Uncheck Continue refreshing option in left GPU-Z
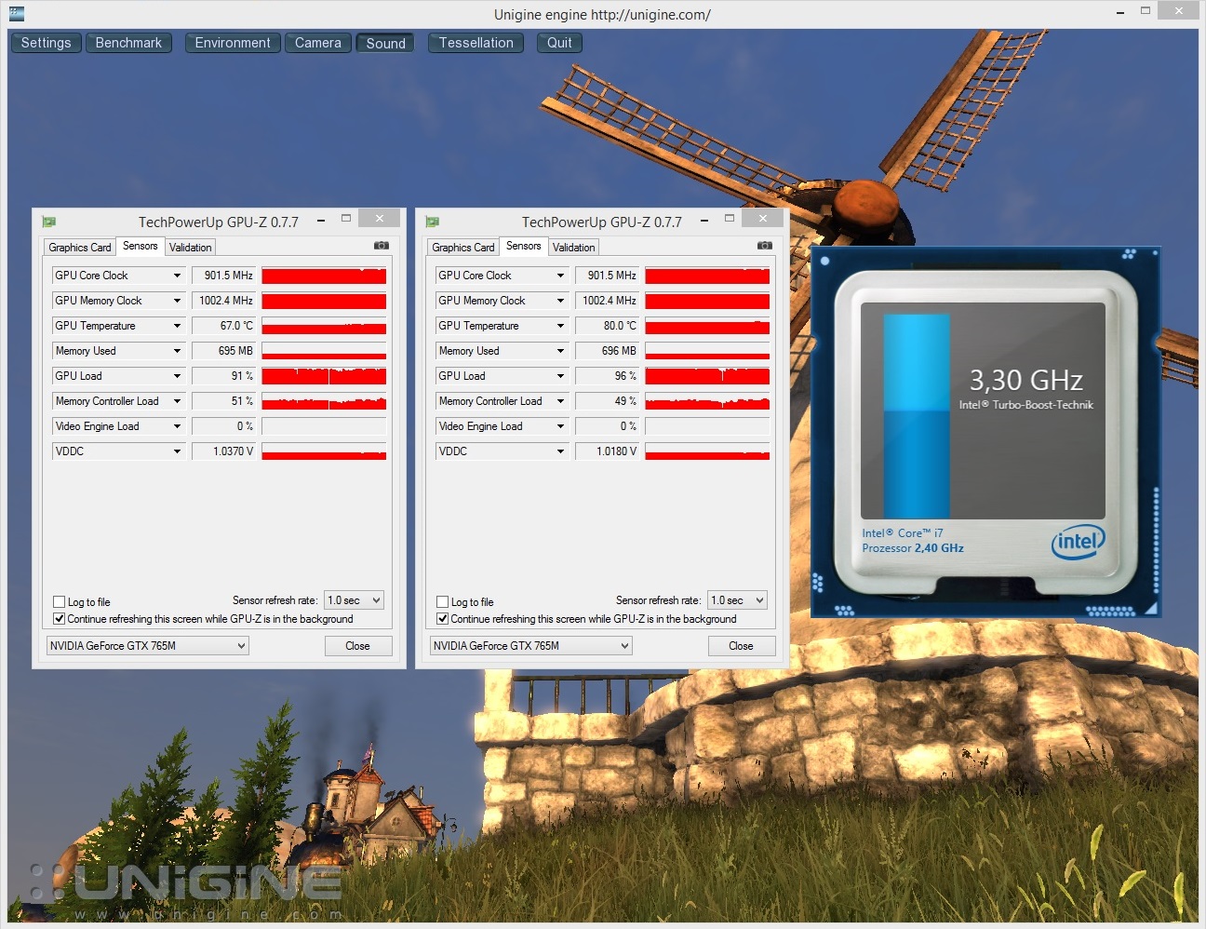1206x929 pixels. point(60,619)
